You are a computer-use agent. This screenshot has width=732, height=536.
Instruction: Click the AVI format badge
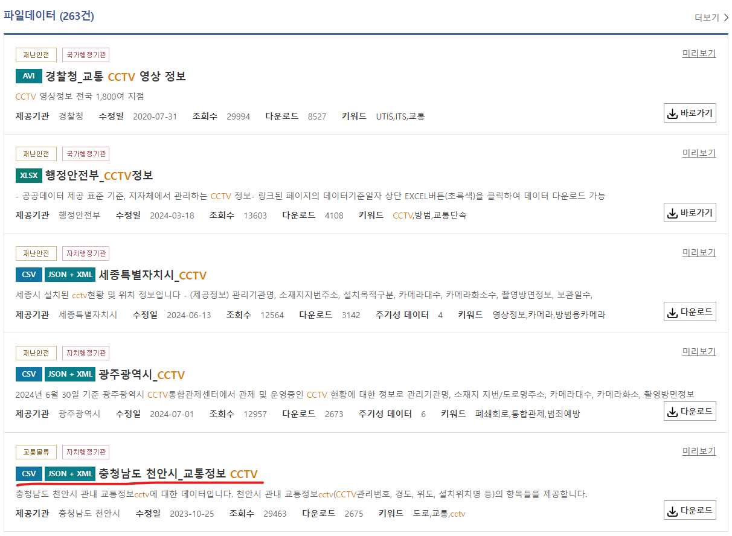pyautogui.click(x=29, y=76)
